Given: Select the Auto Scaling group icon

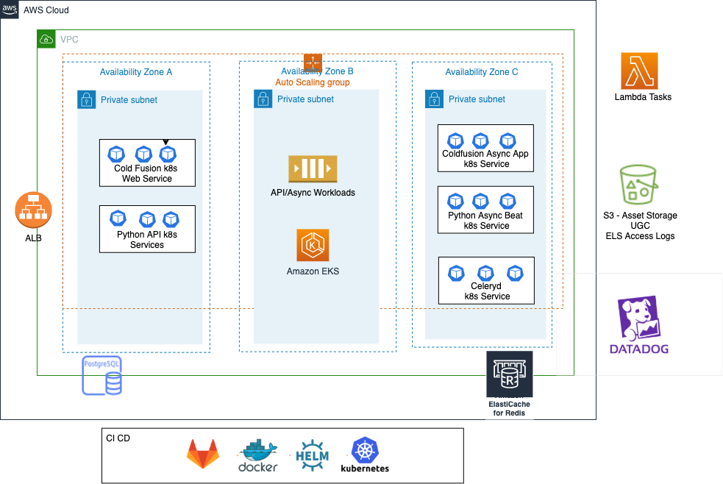Looking at the screenshot, I should (x=313, y=62).
